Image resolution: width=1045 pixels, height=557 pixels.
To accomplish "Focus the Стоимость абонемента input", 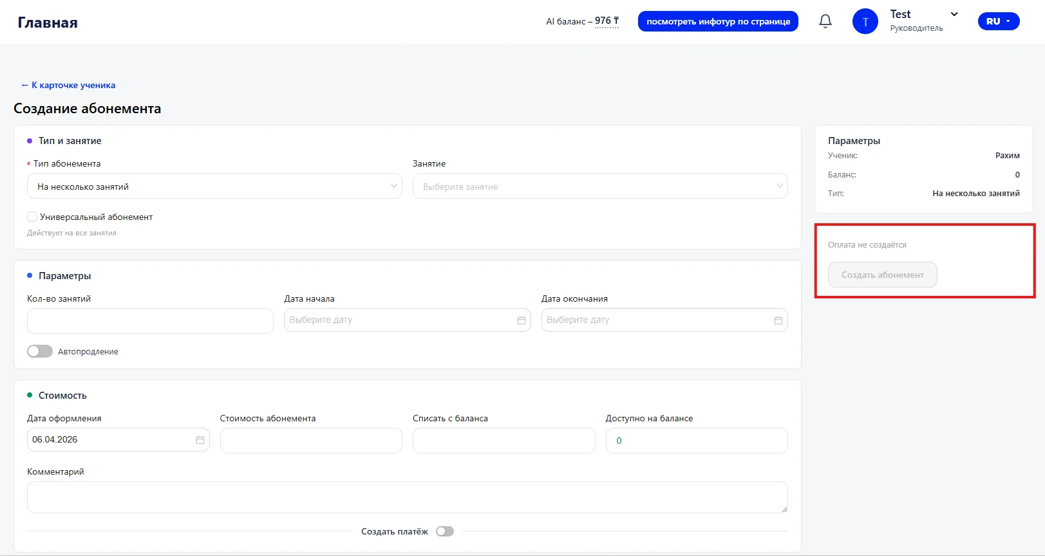I will click(311, 441).
